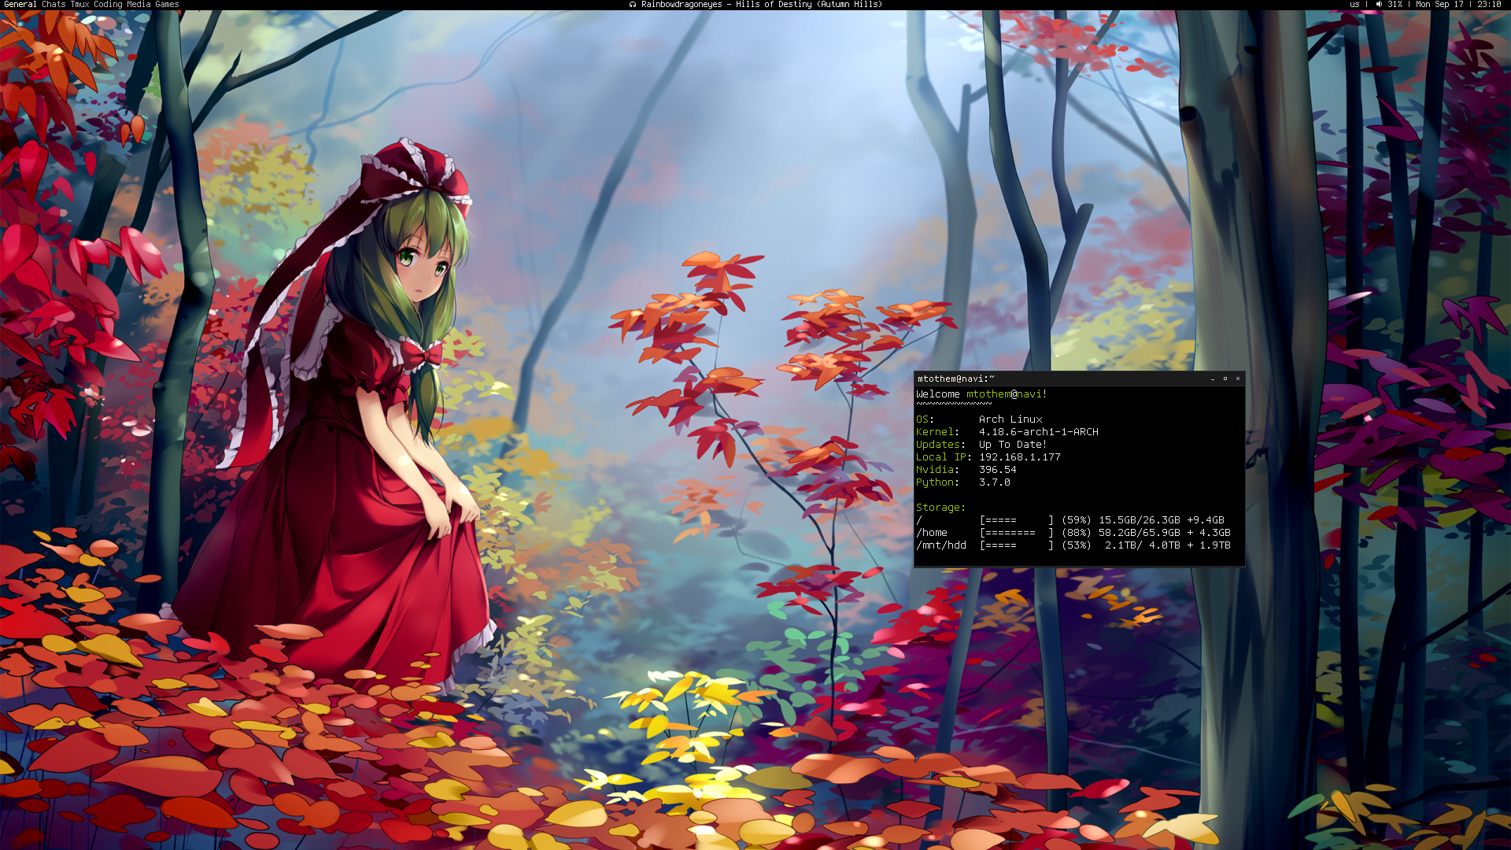The height and width of the screenshot is (850, 1511).
Task: Click the 'Welcome mtothem@navi!' line
Action: 981,394
